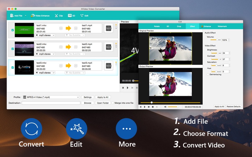Open the subtitle dropdown for test3.mkv

[x=75, y=73]
